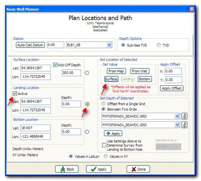Screen dimensions: 201x181
Task: Close the Basic Well Planner window
Action: (192, 9)
